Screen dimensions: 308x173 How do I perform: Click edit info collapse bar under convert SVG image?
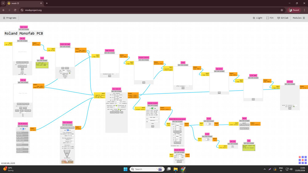point(65,47)
